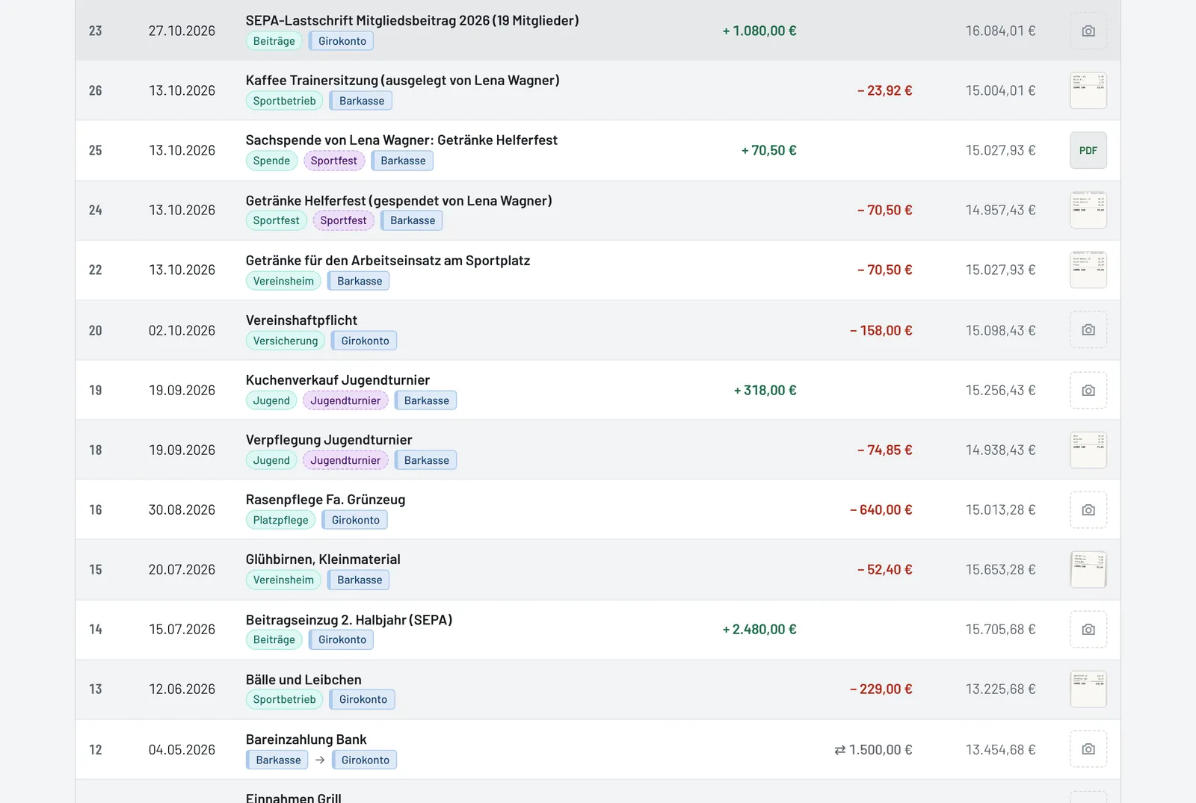Screen dimensions: 1196x803
Task: Add receipt photo for Bareinzahlung Bank
Action: point(1088,749)
